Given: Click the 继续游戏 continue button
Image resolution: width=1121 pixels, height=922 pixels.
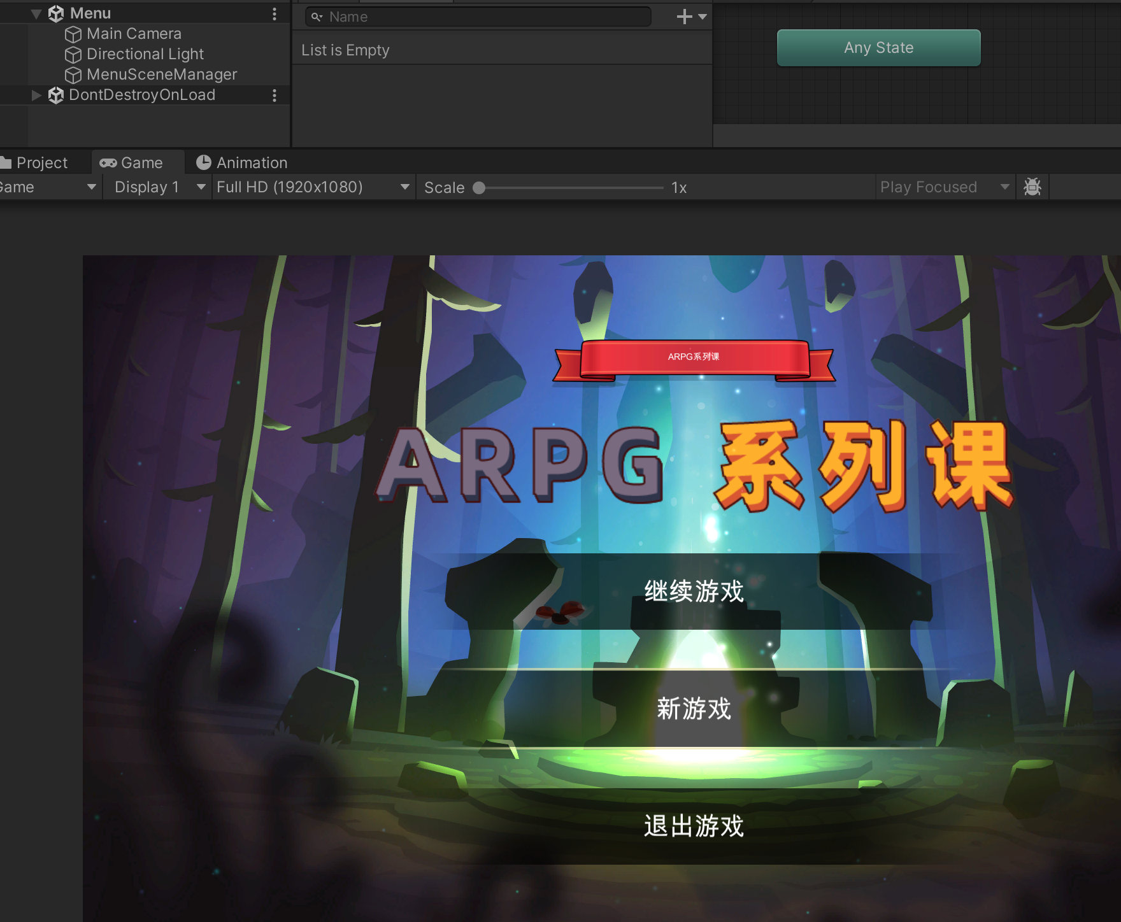Looking at the screenshot, I should tap(694, 592).
